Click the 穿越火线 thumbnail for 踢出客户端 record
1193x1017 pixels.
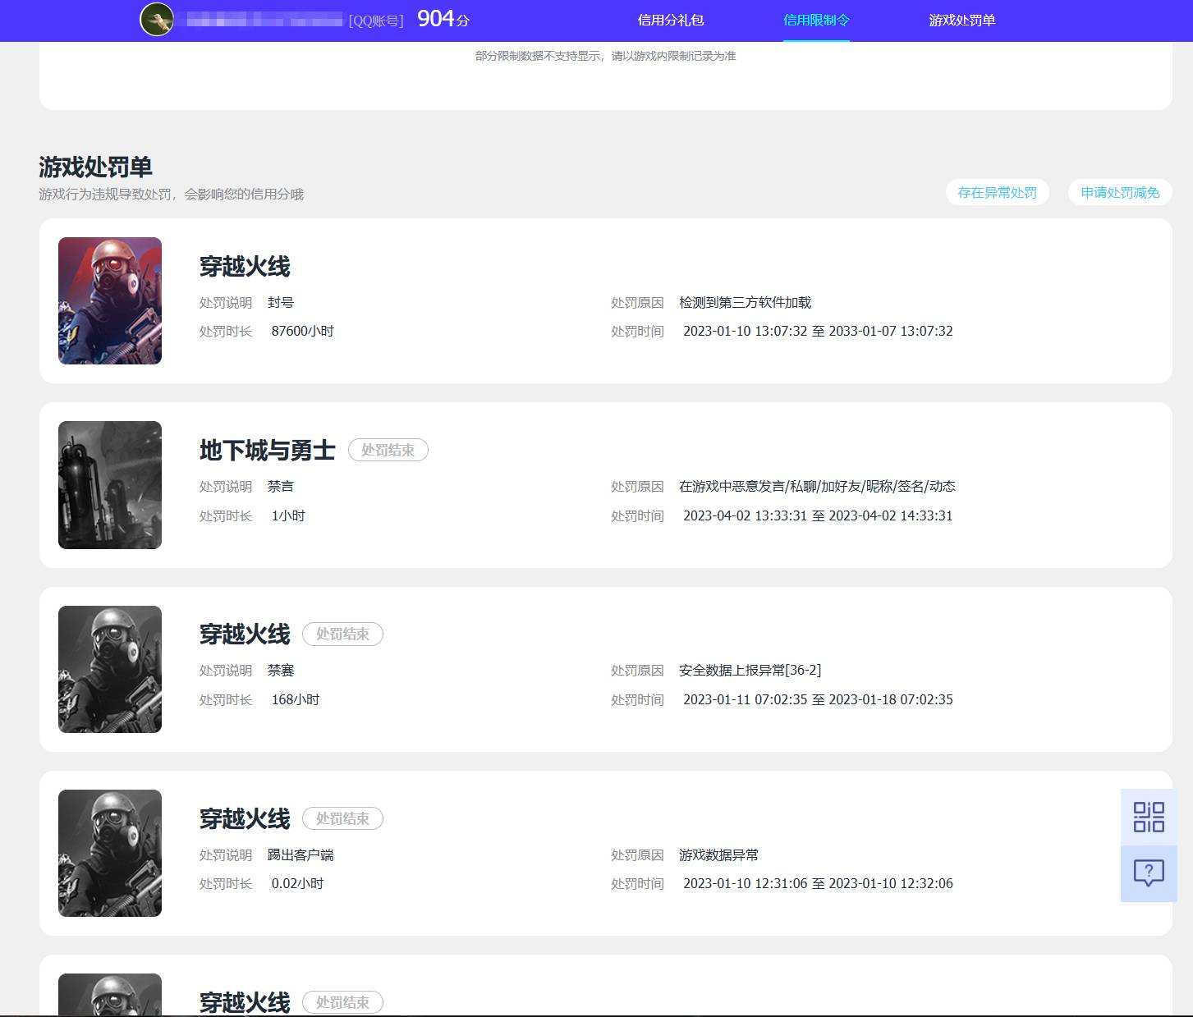click(110, 854)
